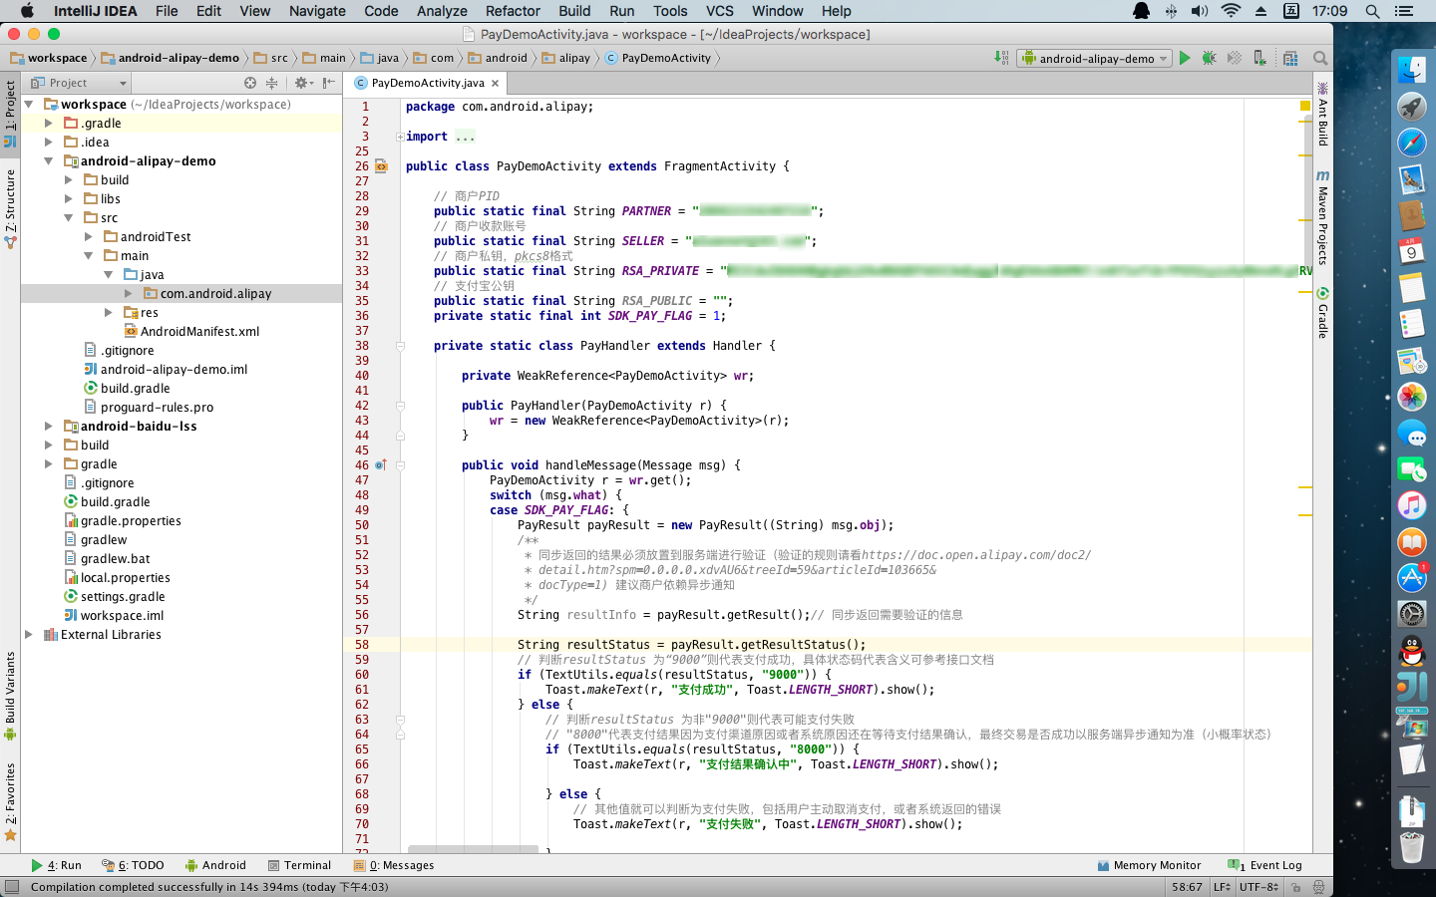Click the horizontal scrollbar under the editor
This screenshot has height=897, width=1436.
click(473, 849)
